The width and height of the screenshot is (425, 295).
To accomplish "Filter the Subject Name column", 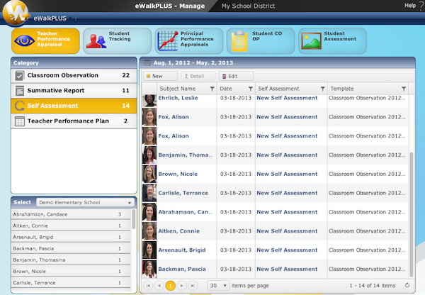I will point(212,89).
